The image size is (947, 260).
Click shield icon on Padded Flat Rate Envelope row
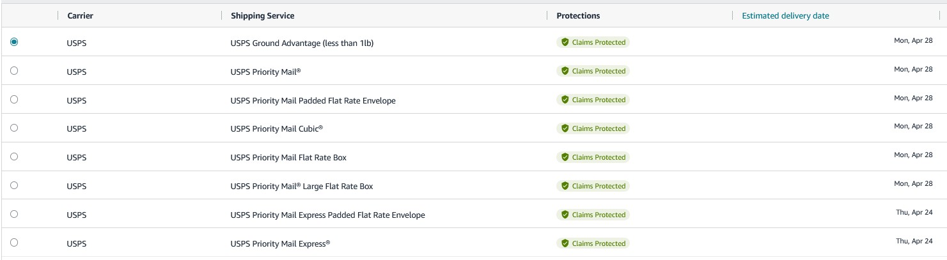[x=565, y=100]
